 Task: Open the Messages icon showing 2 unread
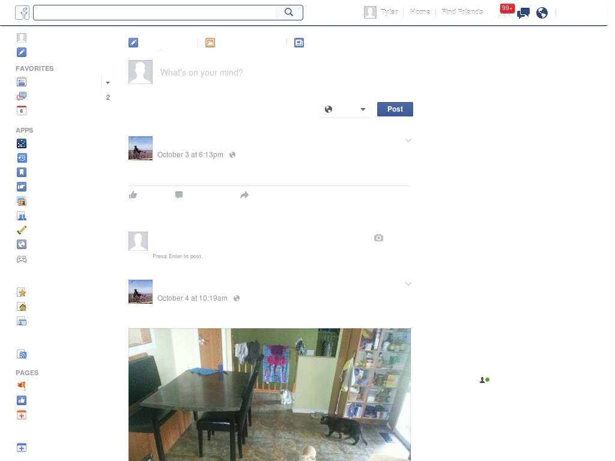coord(22,95)
